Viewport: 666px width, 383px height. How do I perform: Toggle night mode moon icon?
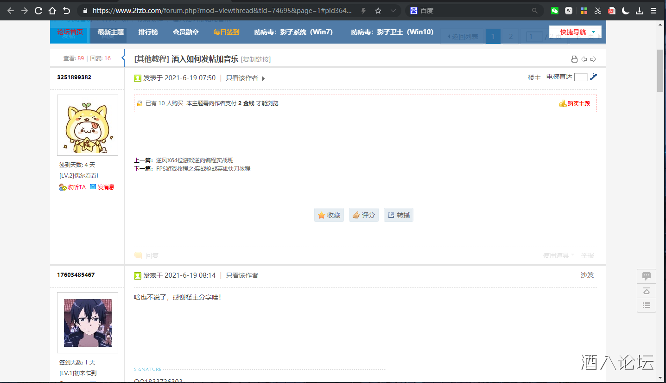click(x=626, y=11)
